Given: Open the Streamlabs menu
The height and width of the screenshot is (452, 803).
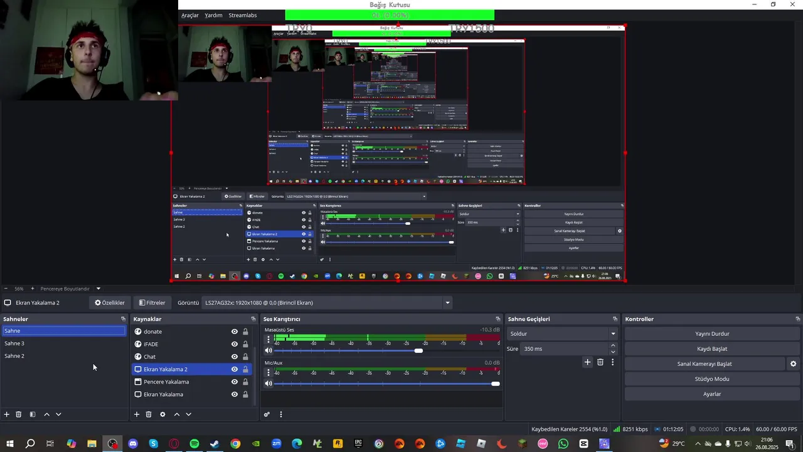Looking at the screenshot, I should [243, 15].
